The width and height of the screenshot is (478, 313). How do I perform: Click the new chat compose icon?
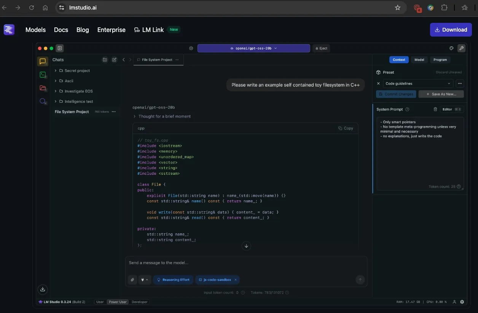[114, 60]
